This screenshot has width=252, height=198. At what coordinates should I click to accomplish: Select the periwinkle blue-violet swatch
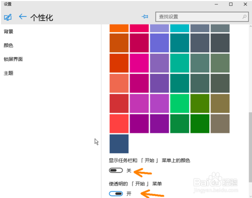pos(160,43)
